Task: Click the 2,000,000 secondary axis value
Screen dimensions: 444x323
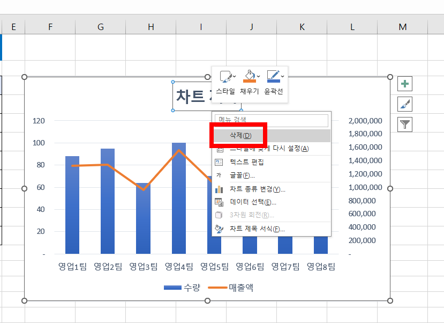Action: [x=365, y=121]
